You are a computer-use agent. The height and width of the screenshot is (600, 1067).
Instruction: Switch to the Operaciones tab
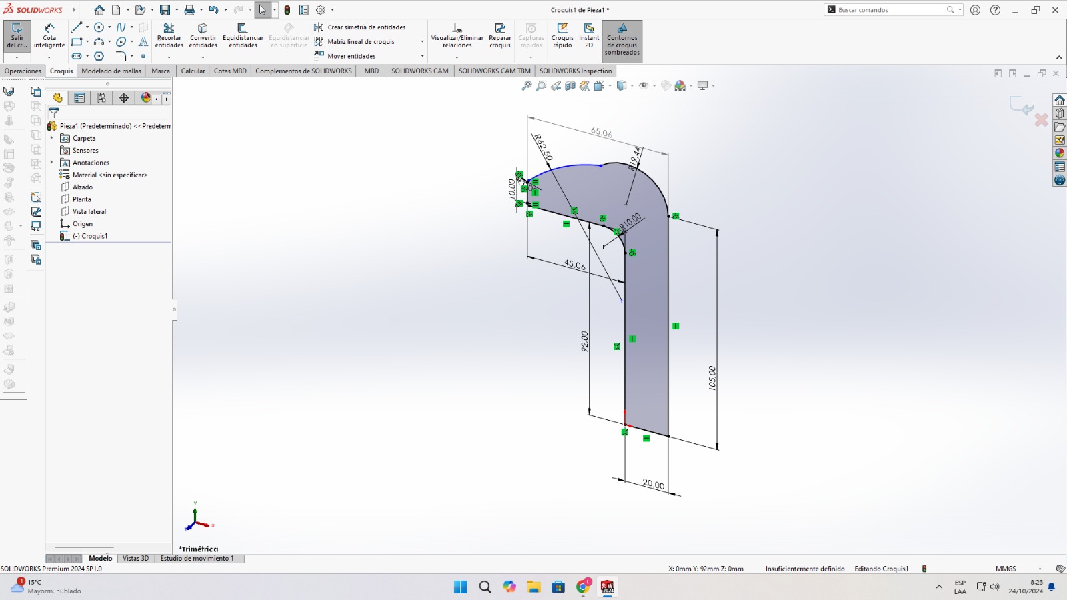pyautogui.click(x=23, y=71)
